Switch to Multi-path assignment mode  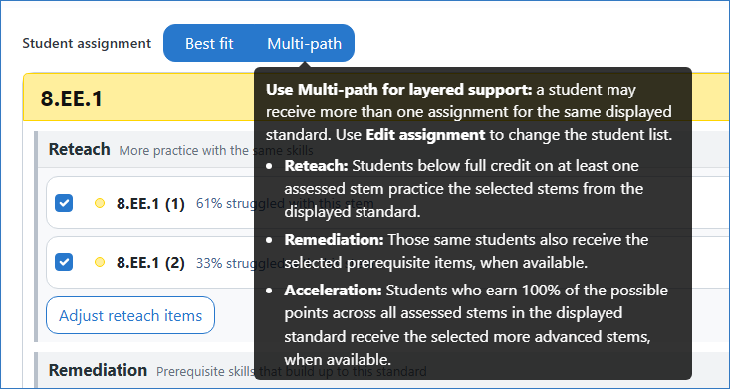tap(304, 43)
